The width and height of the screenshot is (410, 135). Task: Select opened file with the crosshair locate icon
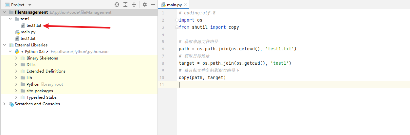(x=117, y=5)
